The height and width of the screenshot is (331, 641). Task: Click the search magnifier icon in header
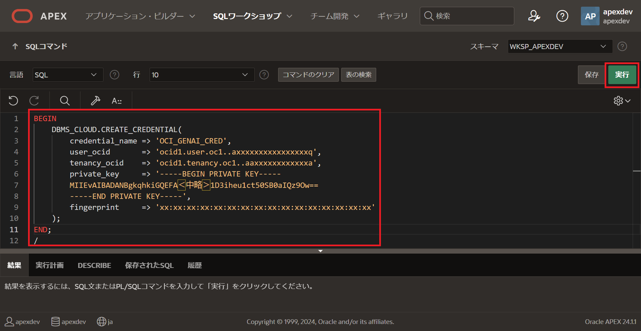point(429,16)
